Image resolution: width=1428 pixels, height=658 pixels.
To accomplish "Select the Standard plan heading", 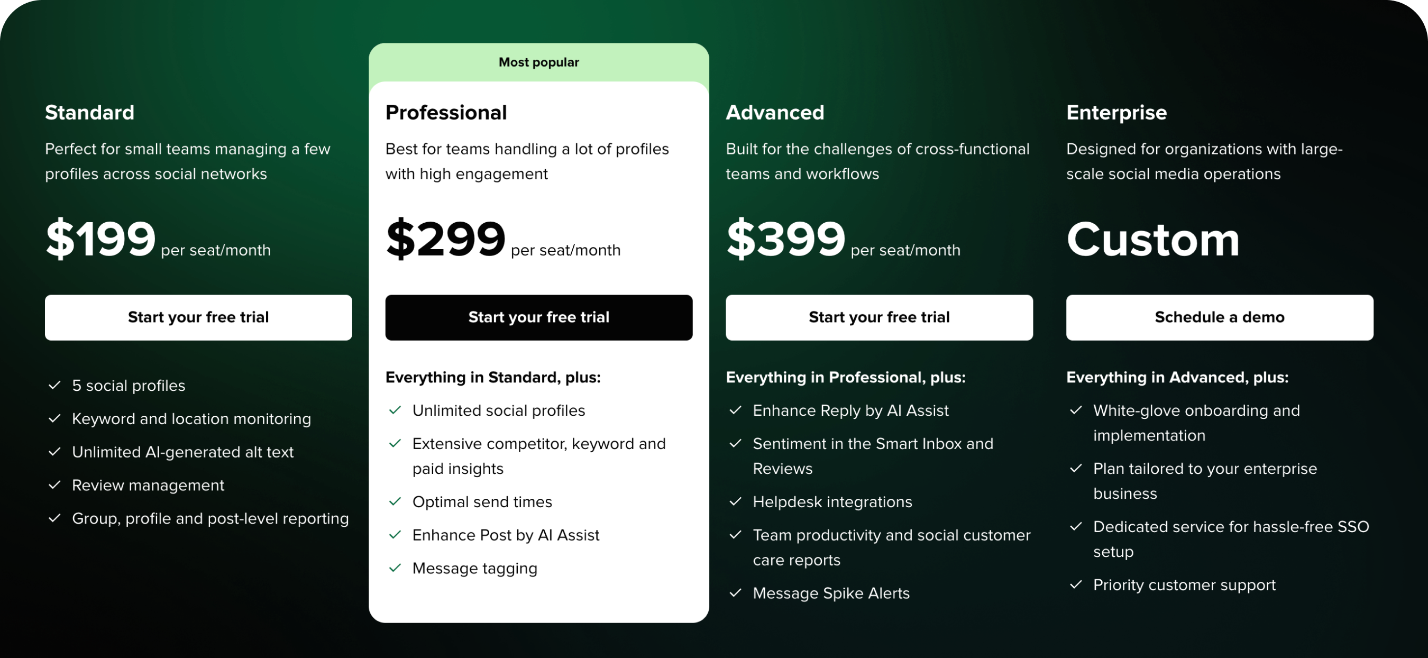I will [x=89, y=113].
